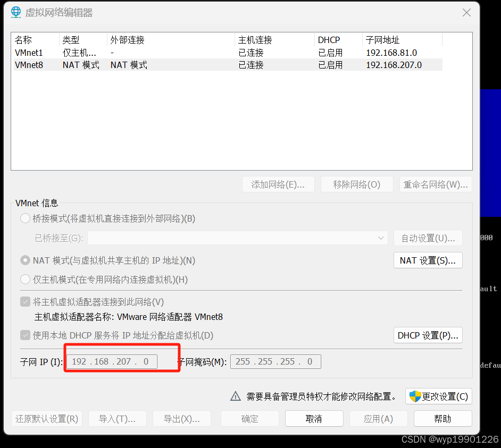Click 移除网络(O) button
The height and width of the screenshot is (448, 501).
(357, 184)
